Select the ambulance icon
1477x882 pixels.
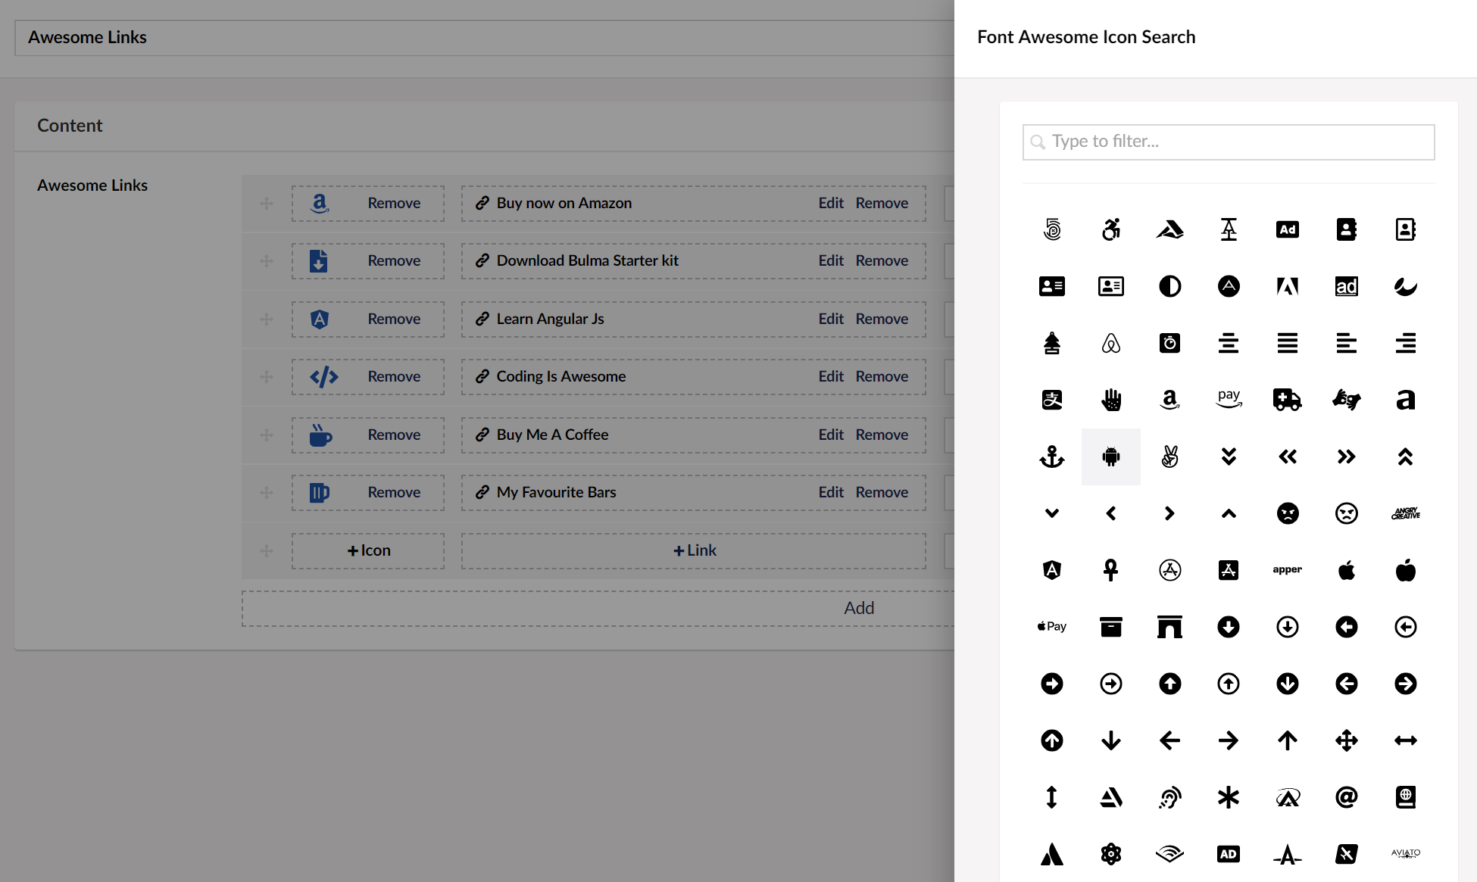pos(1287,399)
